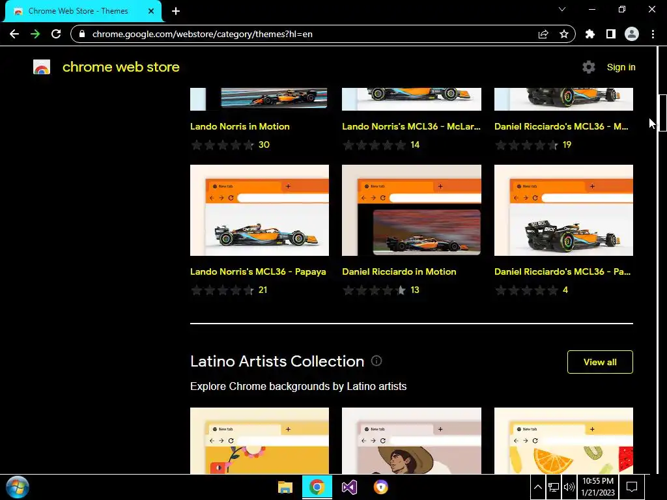The height and width of the screenshot is (500, 667).
Task: Open the web store settings gear
Action: coord(589,67)
